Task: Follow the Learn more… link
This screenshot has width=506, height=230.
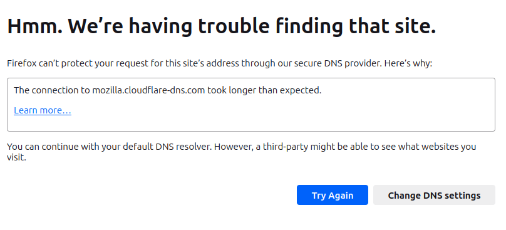Action: click(x=43, y=110)
